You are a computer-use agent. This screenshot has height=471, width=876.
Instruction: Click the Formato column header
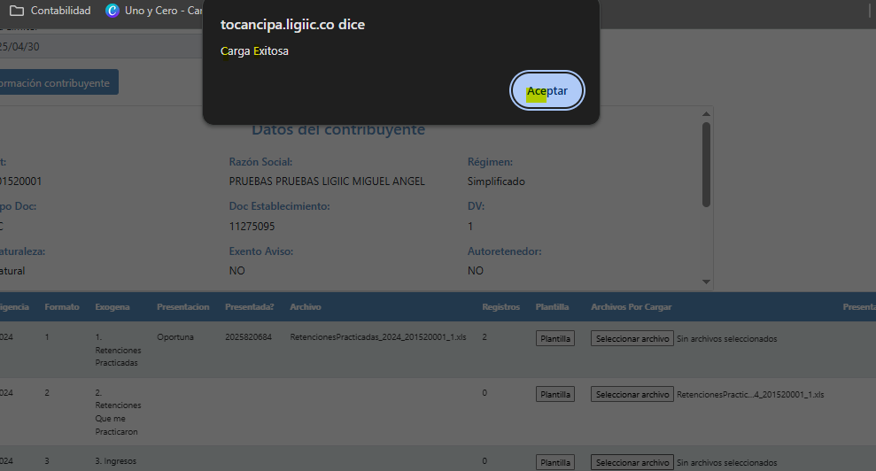pyautogui.click(x=62, y=306)
